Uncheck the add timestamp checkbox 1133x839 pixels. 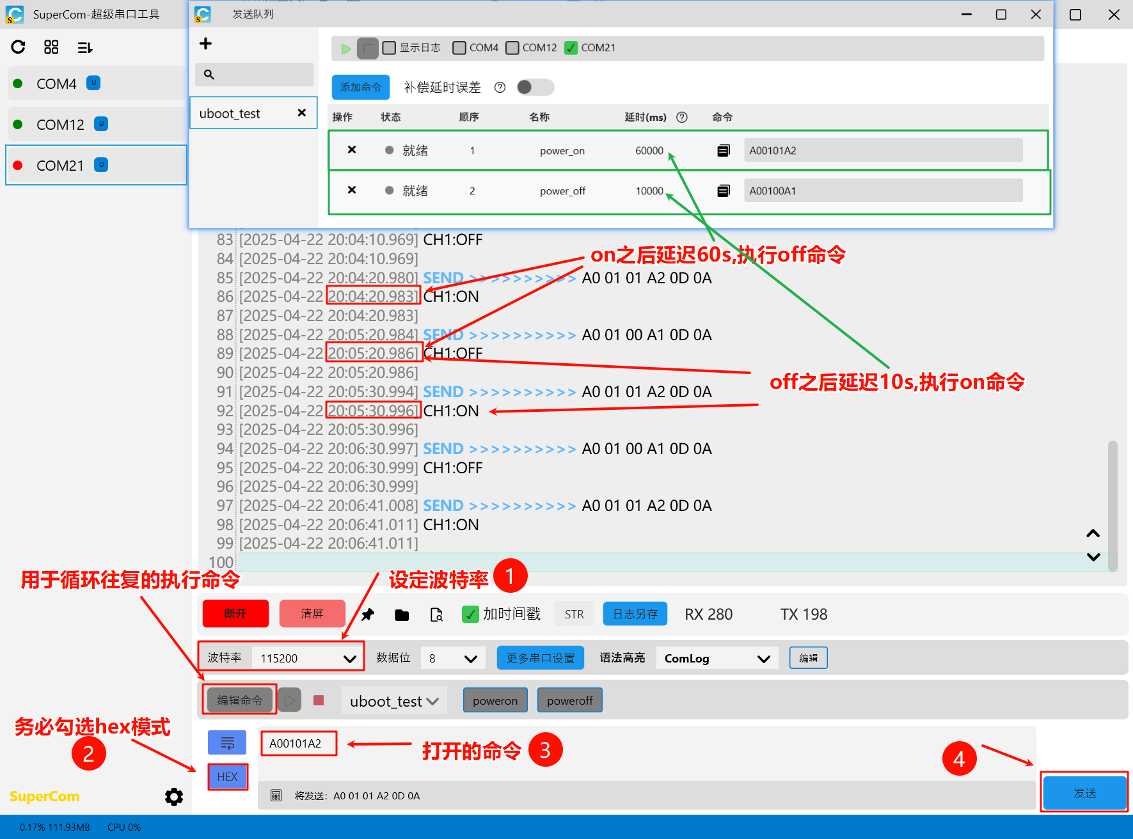[x=470, y=615]
